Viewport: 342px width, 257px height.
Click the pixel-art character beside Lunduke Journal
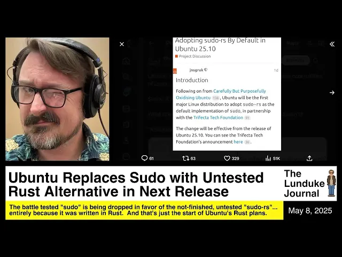331,183
